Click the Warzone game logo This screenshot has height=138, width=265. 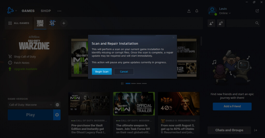coord(34,43)
